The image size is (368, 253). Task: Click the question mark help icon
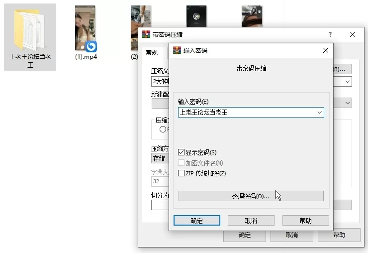point(330,34)
